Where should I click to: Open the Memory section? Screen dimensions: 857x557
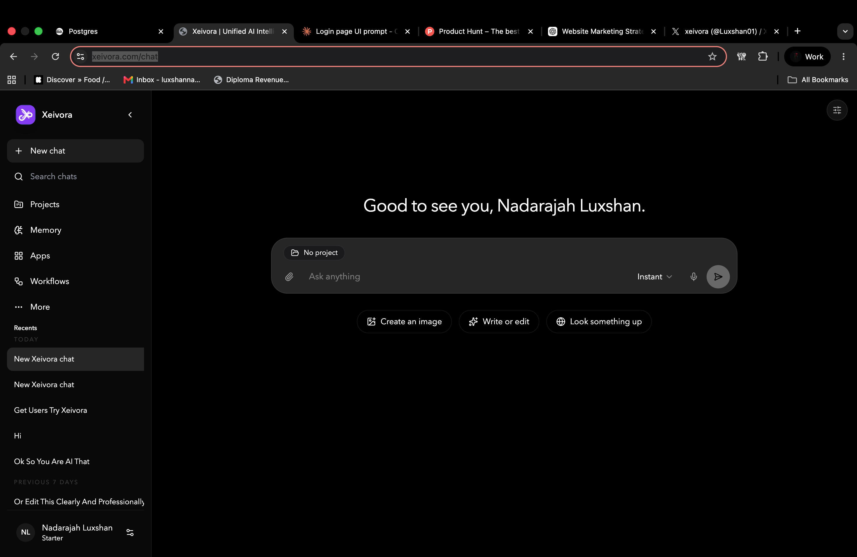(x=75, y=230)
